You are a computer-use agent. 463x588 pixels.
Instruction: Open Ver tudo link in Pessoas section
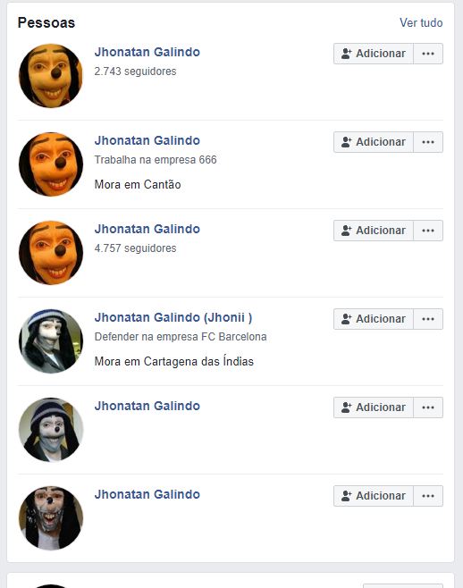[421, 23]
